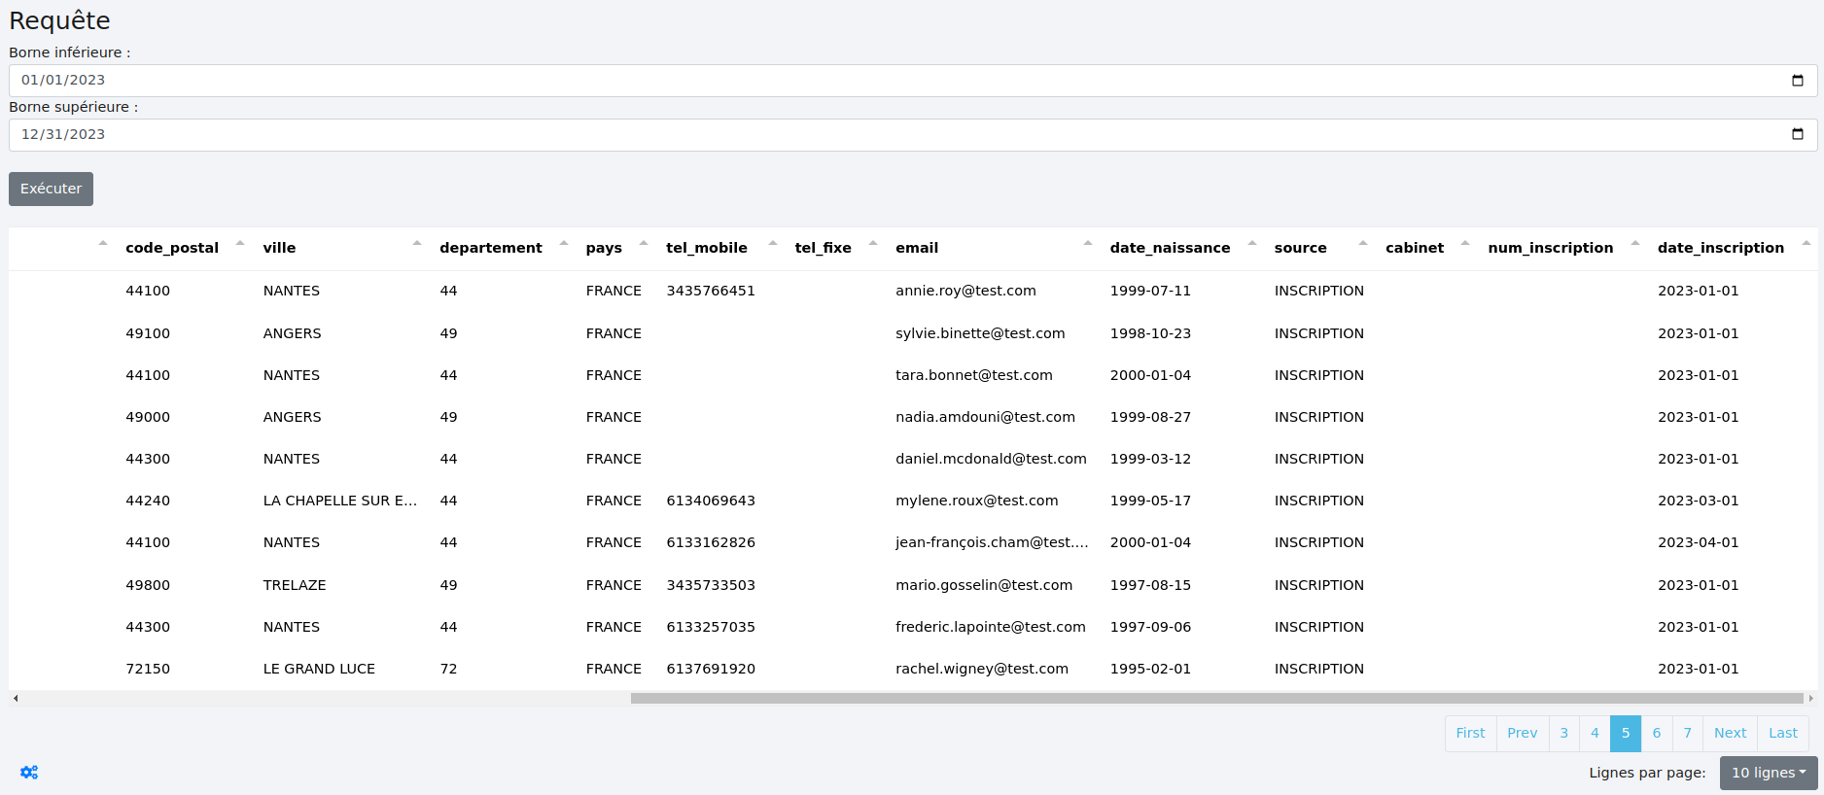Image resolution: width=1824 pixels, height=795 pixels.
Task: Sort by departement column header
Action: [x=490, y=249]
